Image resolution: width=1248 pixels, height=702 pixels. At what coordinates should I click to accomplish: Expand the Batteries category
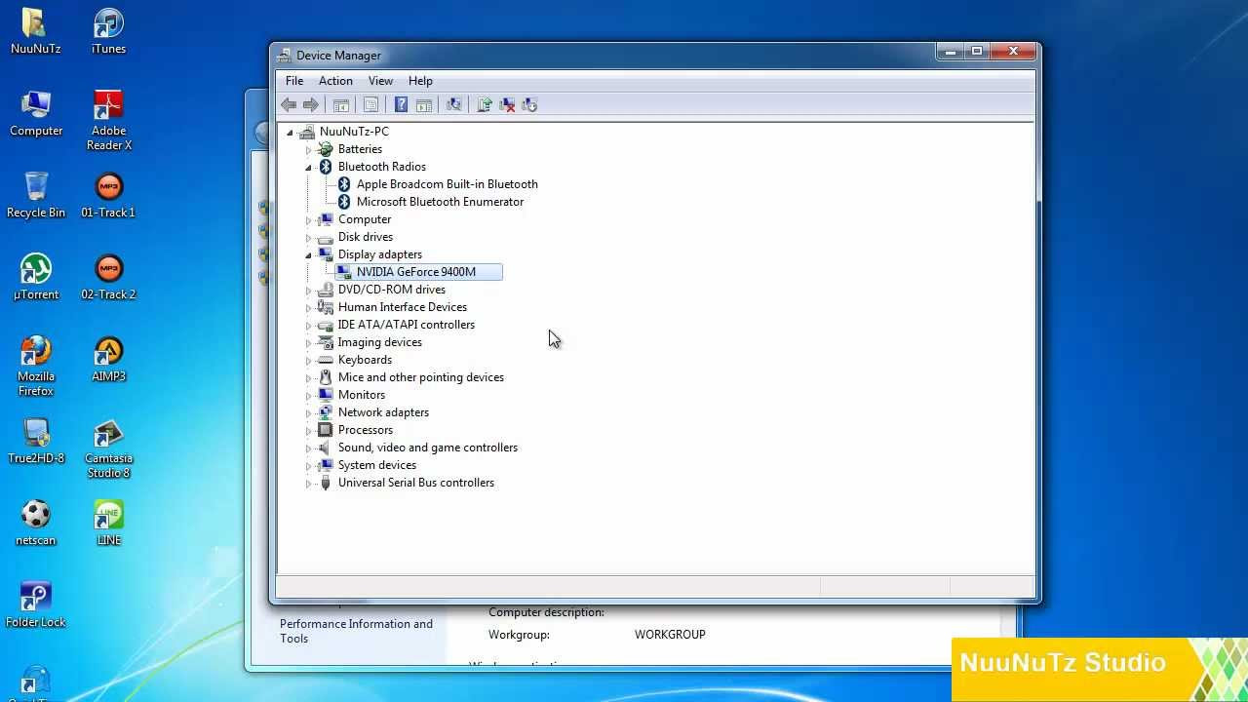point(308,149)
